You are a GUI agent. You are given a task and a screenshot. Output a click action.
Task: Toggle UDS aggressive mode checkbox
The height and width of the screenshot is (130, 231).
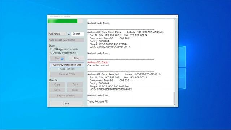click(51, 49)
